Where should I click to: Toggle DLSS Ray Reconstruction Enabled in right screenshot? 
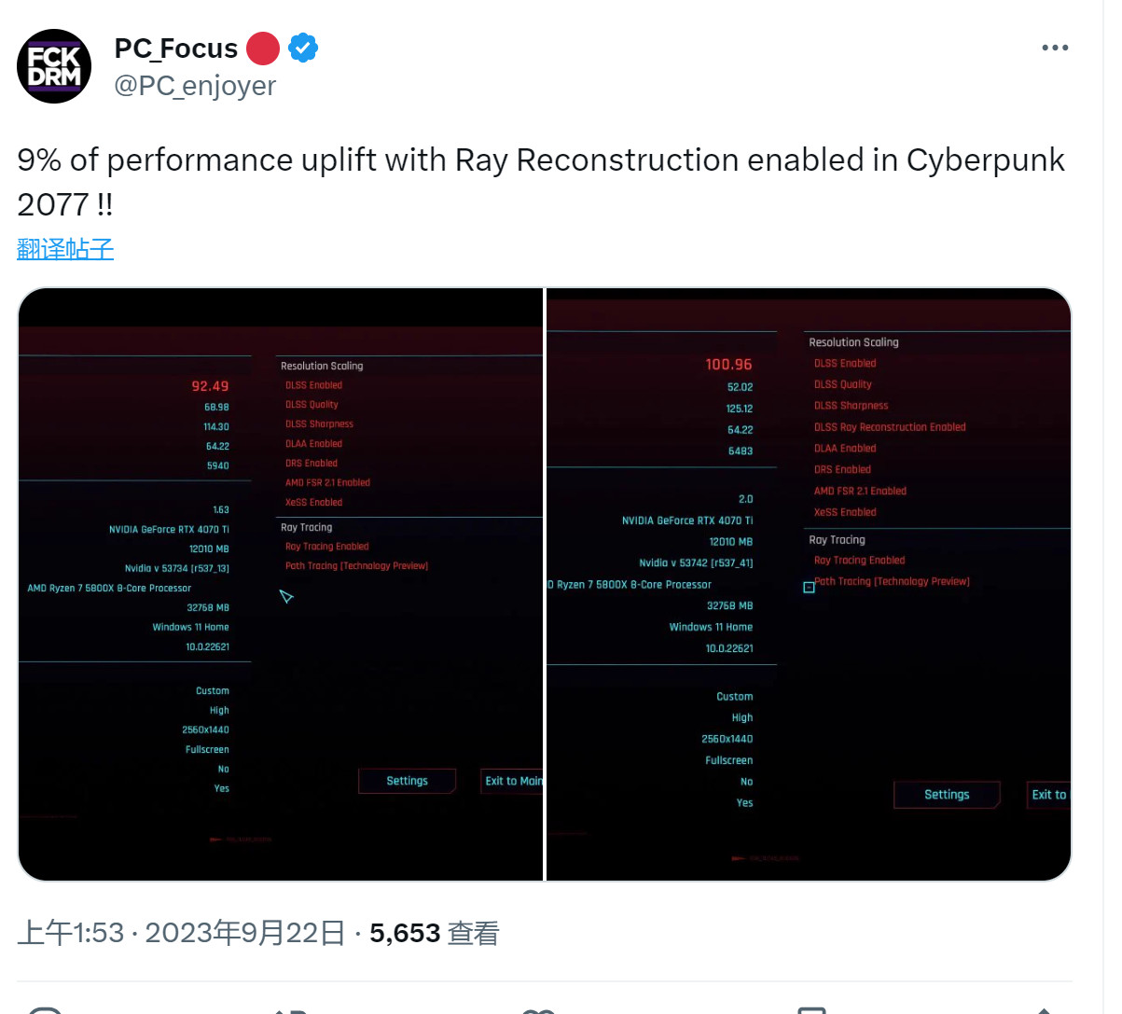point(889,427)
